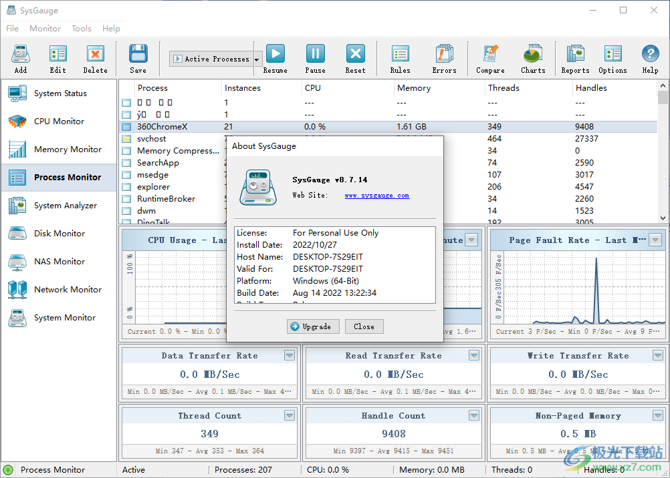Image resolution: width=670 pixels, height=478 pixels.
Task: Select the 360ChromeX process row
Action: 388,127
